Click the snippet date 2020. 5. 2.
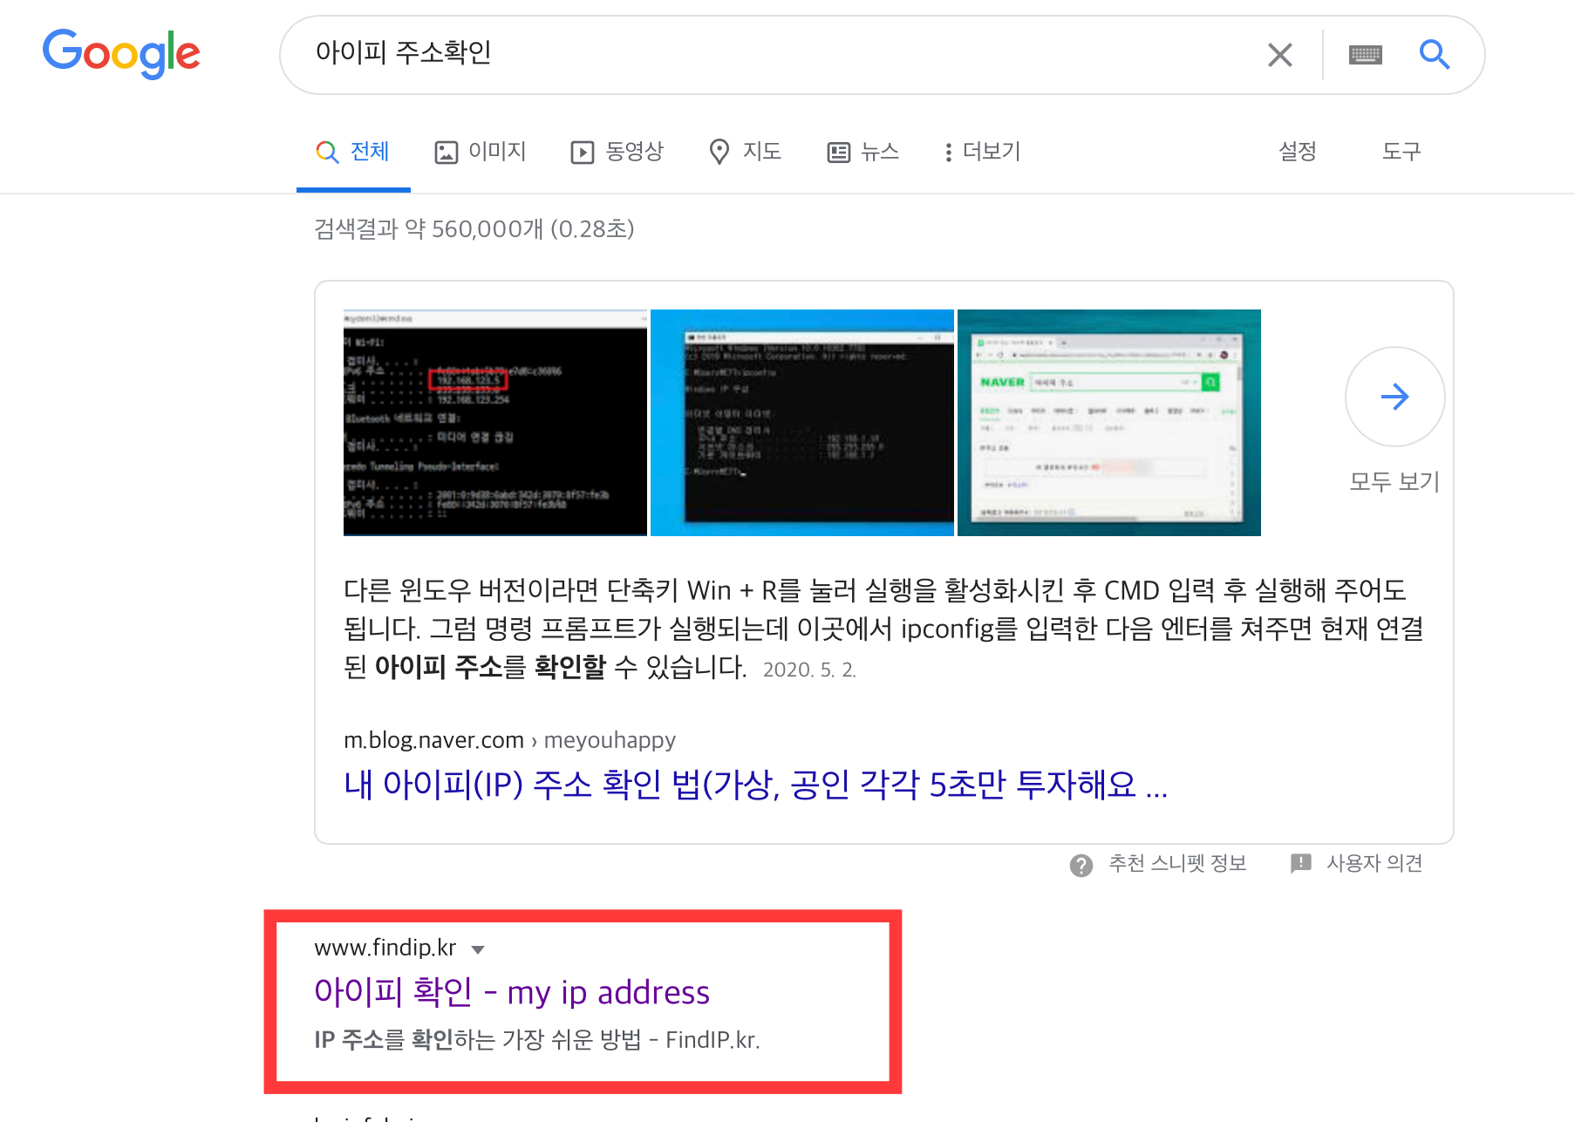 [x=809, y=670]
